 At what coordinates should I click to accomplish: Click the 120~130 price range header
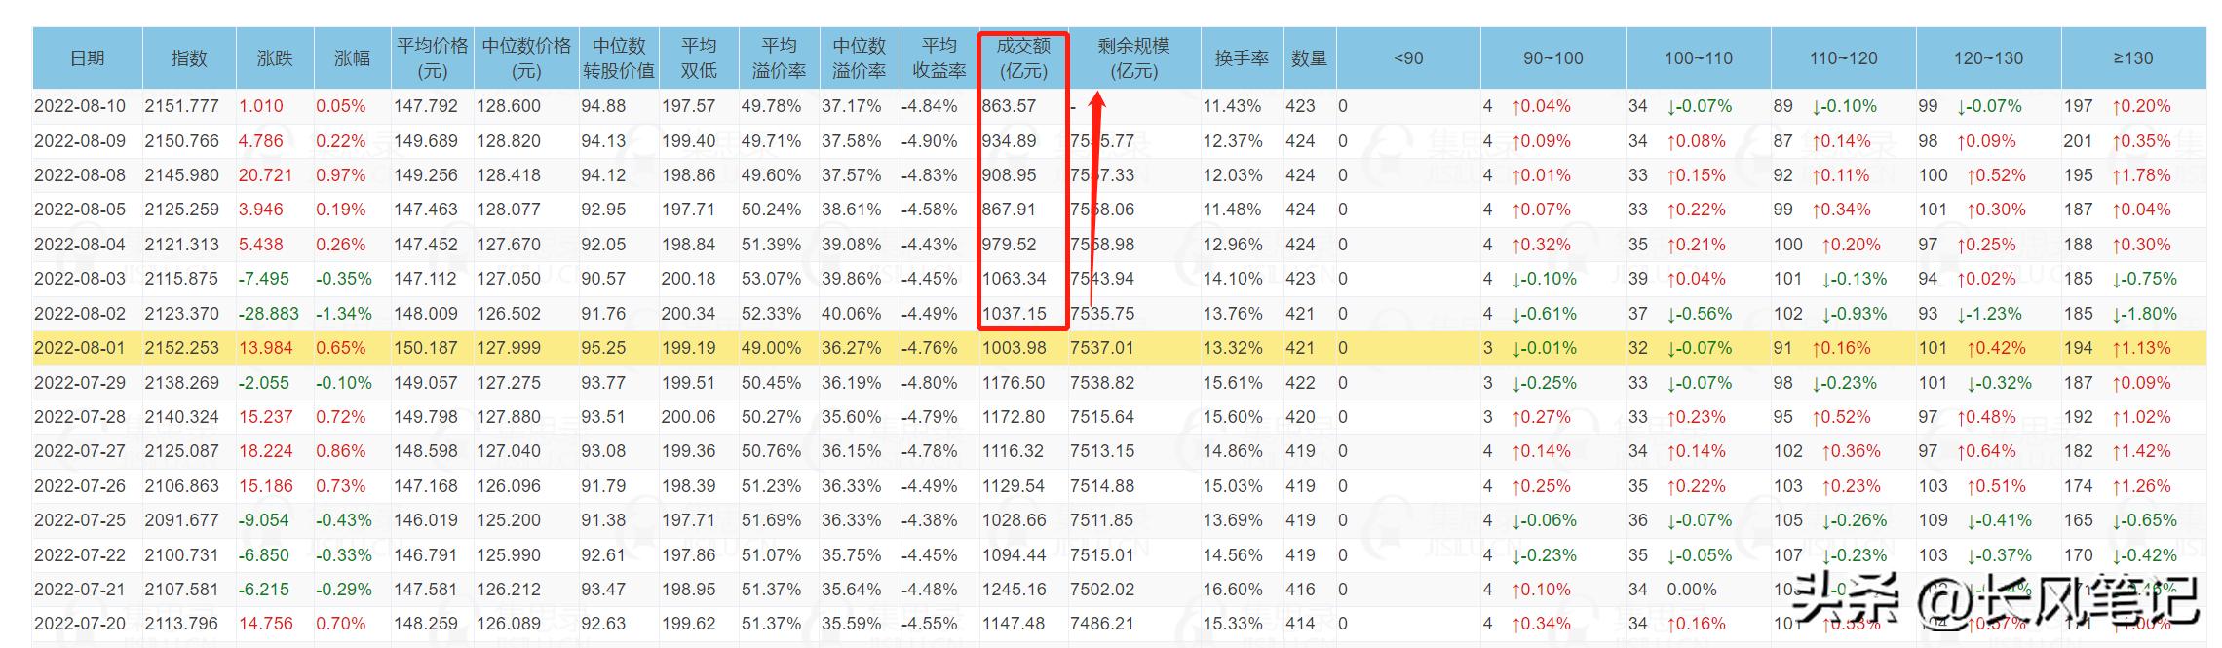pos(1989,58)
